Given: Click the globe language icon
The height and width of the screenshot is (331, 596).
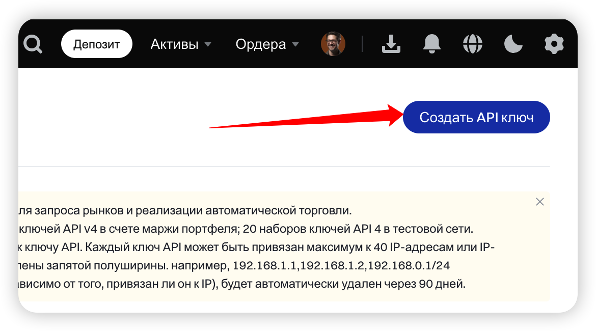Looking at the screenshot, I should [473, 44].
